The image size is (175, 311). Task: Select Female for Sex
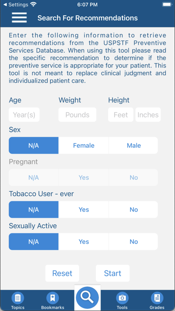(x=83, y=145)
